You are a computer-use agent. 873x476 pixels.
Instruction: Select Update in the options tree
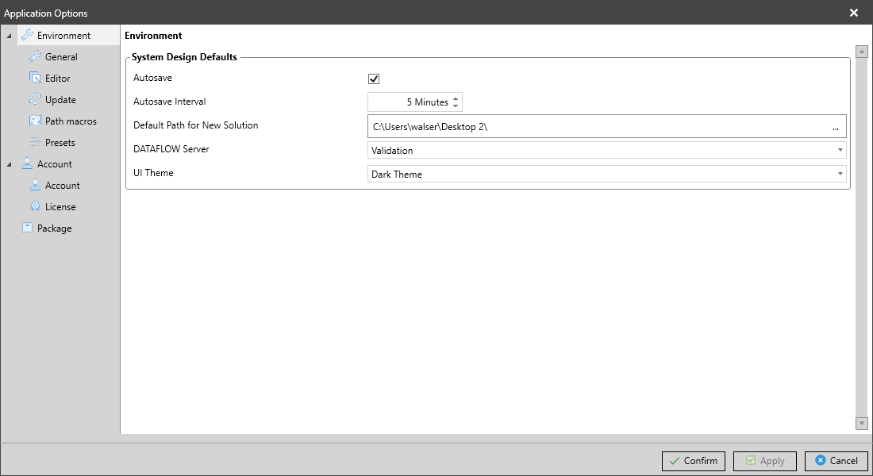[60, 100]
